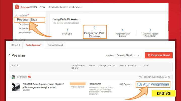
Task: Click the Jumlah Harus Dibayar column header
Action: (78, 67)
